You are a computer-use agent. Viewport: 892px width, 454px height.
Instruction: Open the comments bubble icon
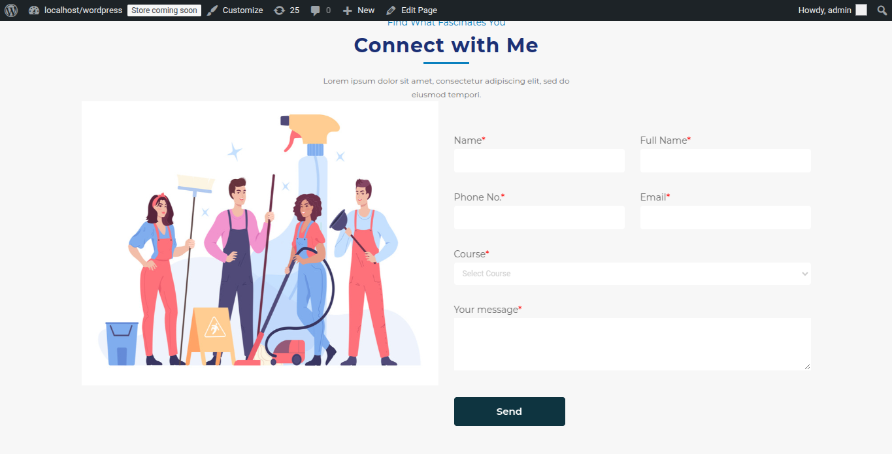316,10
